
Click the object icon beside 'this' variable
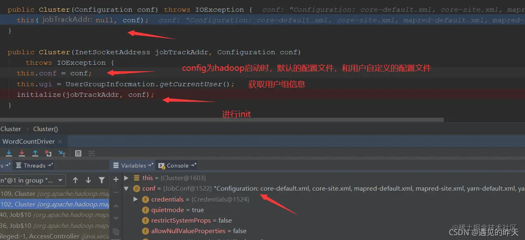pos(136,178)
